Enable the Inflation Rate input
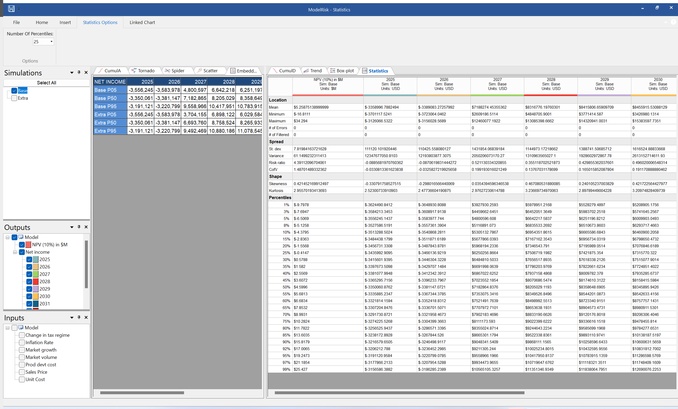 coord(22,342)
